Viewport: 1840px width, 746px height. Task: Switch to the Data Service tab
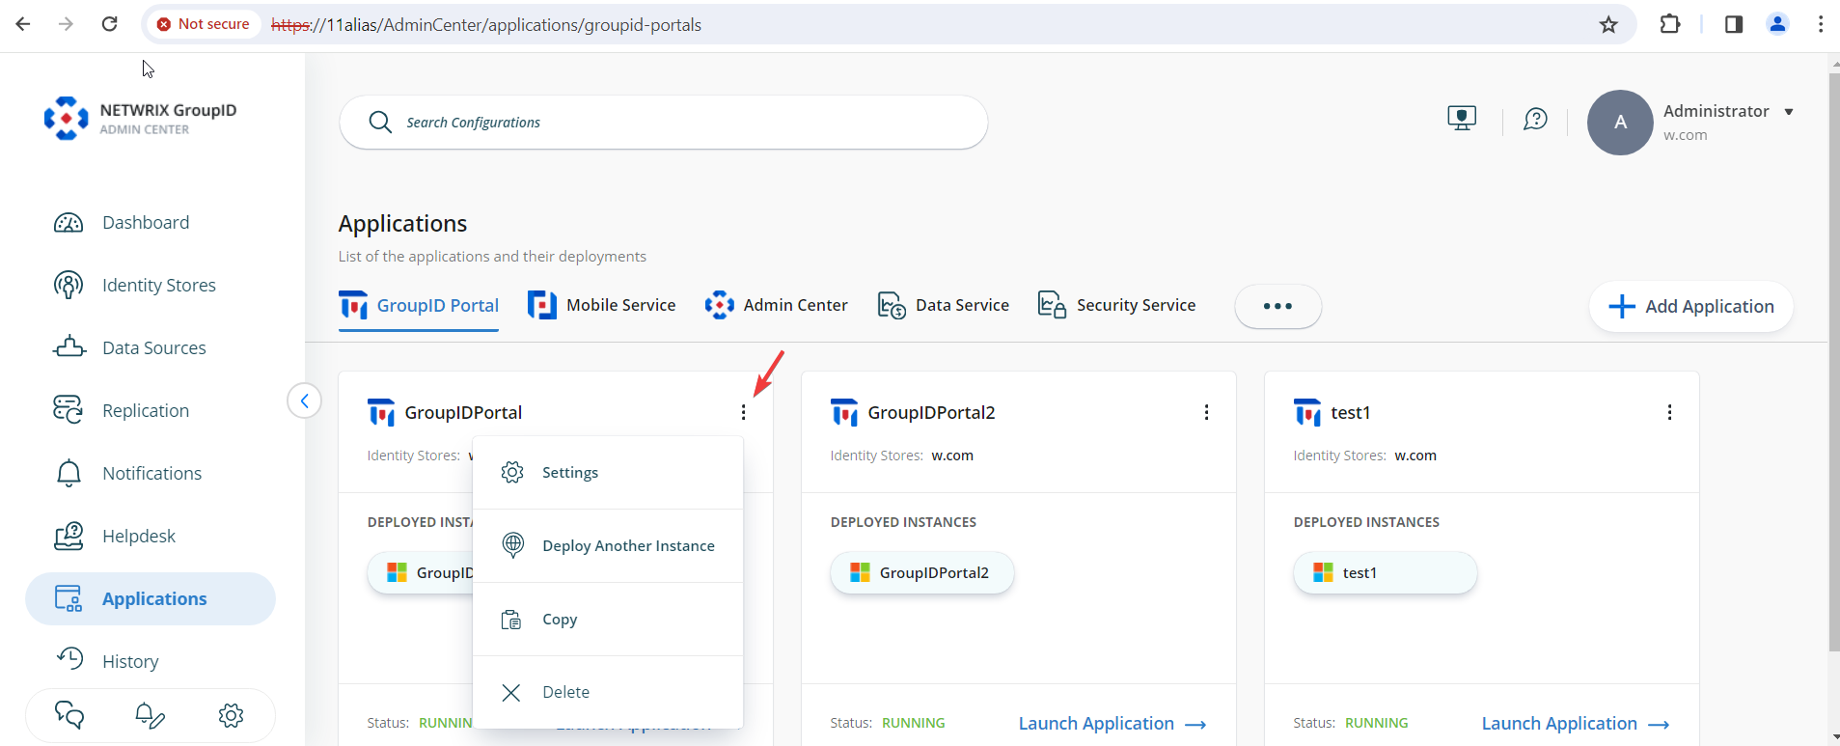point(943,306)
